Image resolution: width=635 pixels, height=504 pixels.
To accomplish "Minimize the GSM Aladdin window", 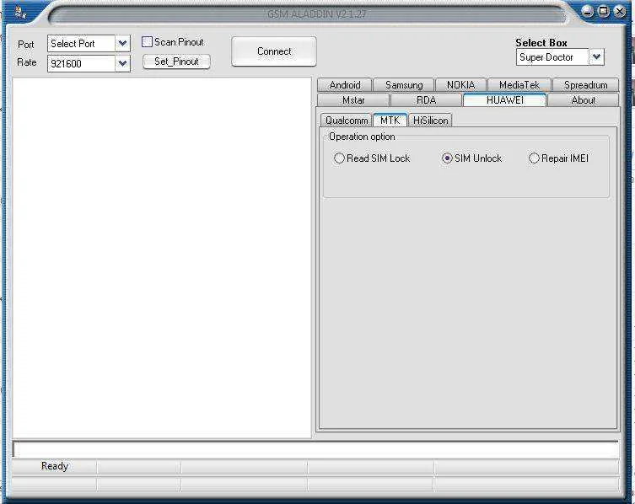I will [x=588, y=11].
